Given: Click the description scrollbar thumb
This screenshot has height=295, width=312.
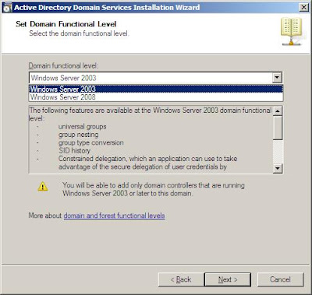Looking at the screenshot, I should tap(278, 128).
